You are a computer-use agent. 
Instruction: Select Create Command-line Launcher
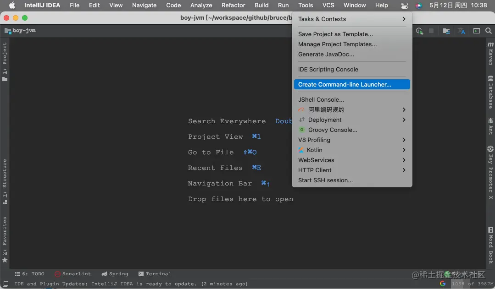click(x=352, y=84)
